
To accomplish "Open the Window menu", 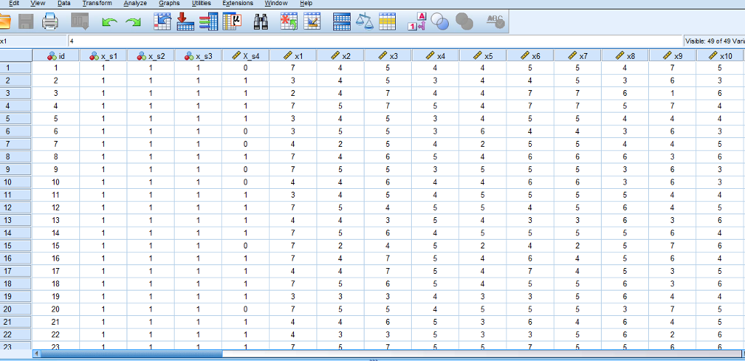I will coord(276,4).
